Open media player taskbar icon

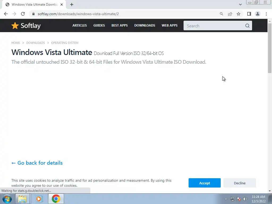39,199
